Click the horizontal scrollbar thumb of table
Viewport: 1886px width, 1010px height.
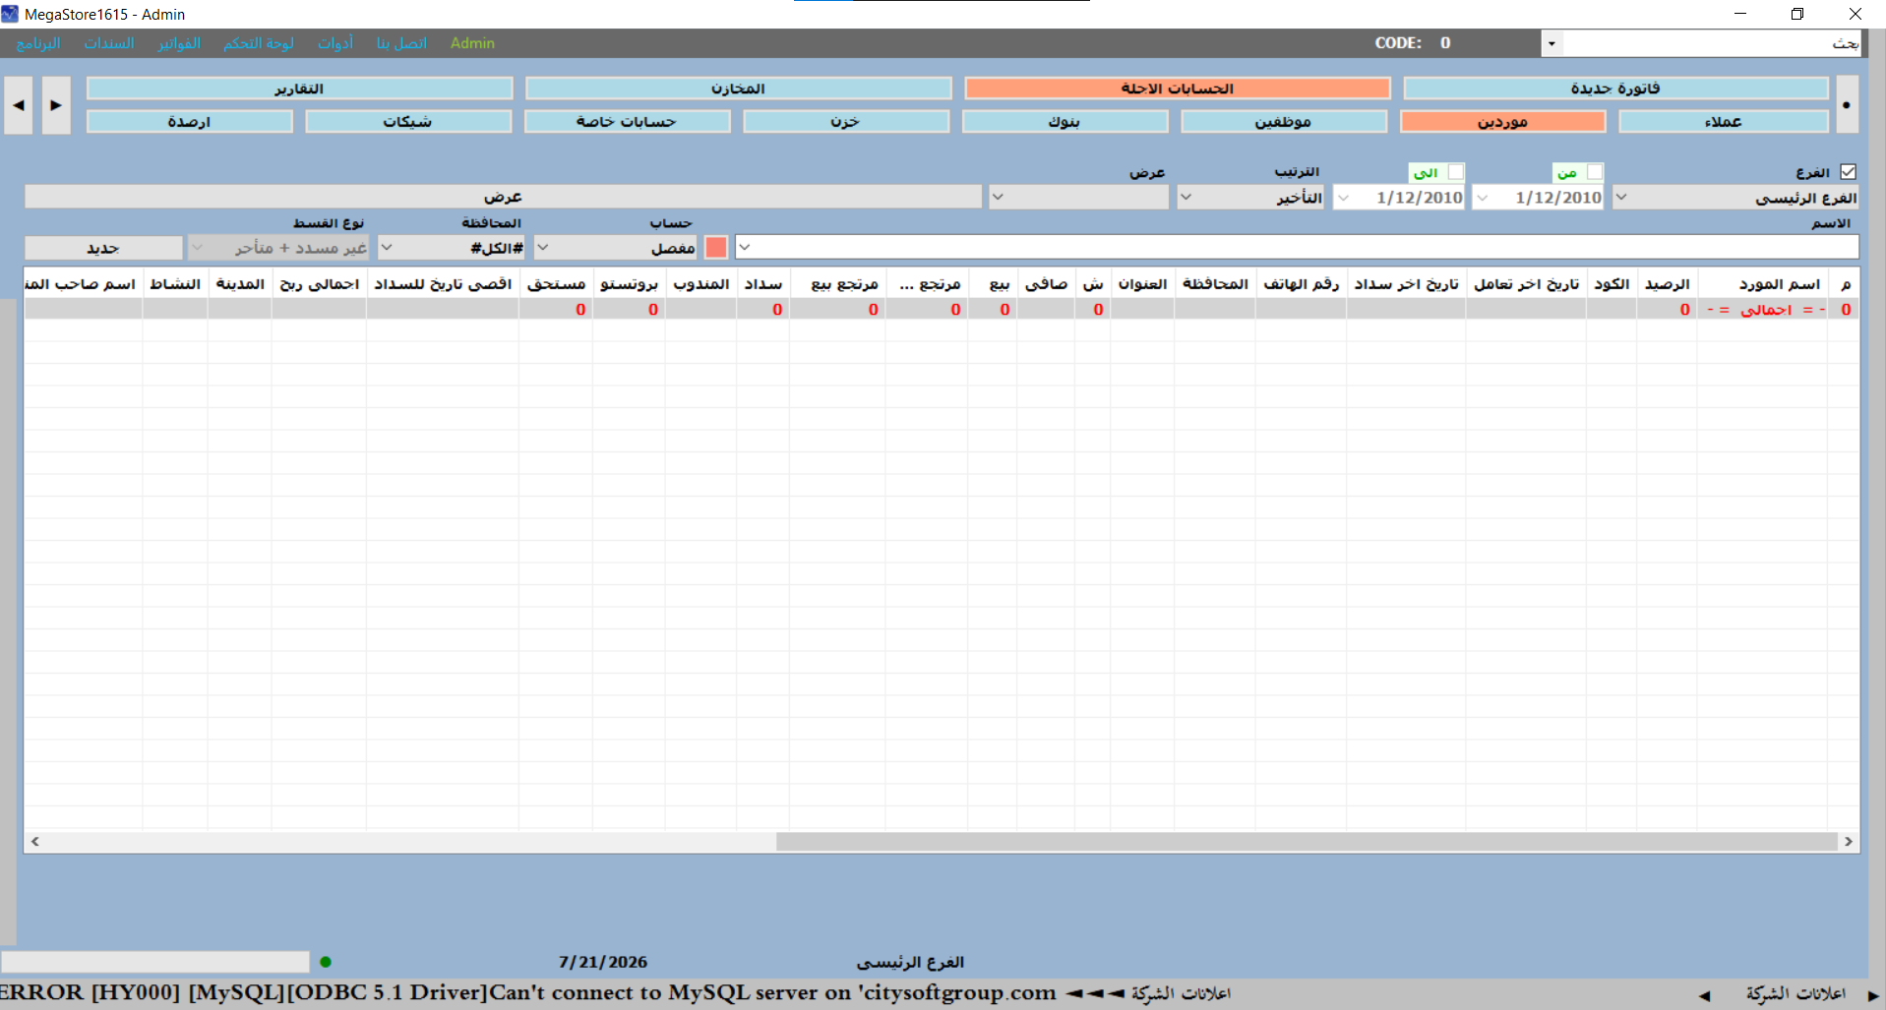[x=1307, y=842]
